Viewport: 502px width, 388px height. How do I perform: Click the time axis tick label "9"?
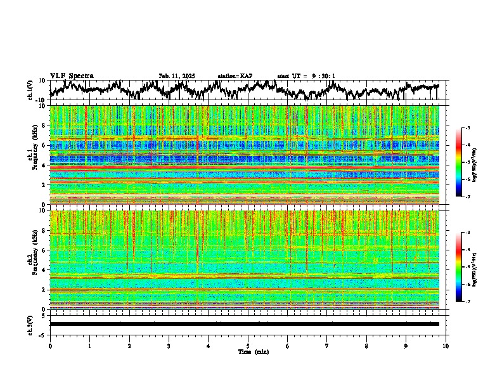pyautogui.click(x=406, y=346)
